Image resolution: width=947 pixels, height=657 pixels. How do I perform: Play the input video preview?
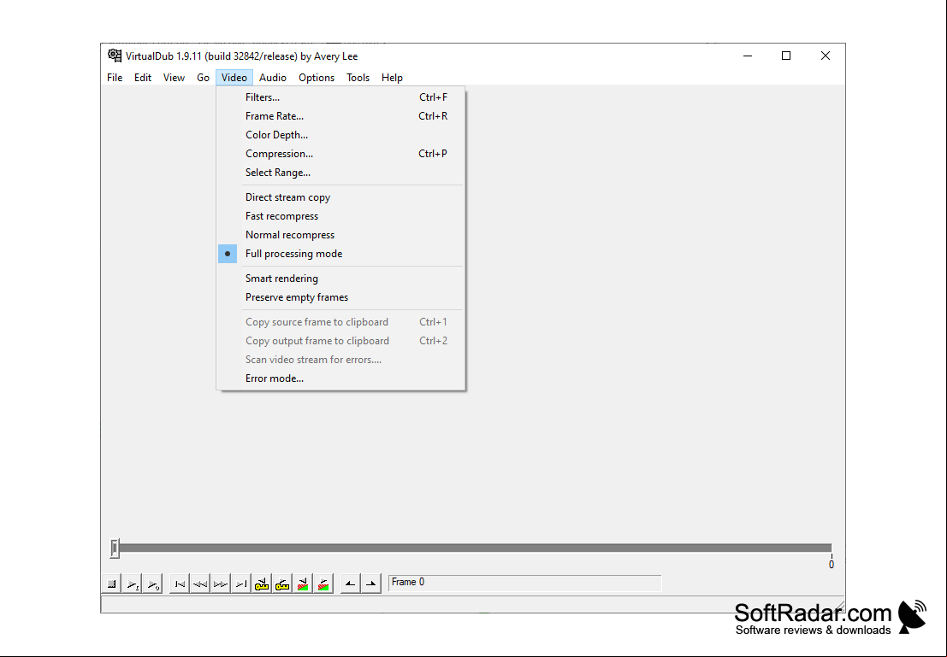tap(133, 584)
